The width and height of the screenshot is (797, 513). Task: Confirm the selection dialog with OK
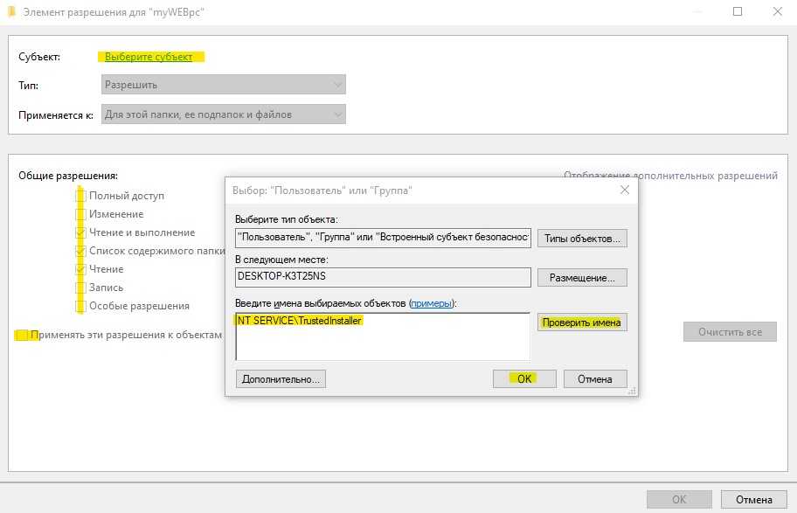point(524,379)
